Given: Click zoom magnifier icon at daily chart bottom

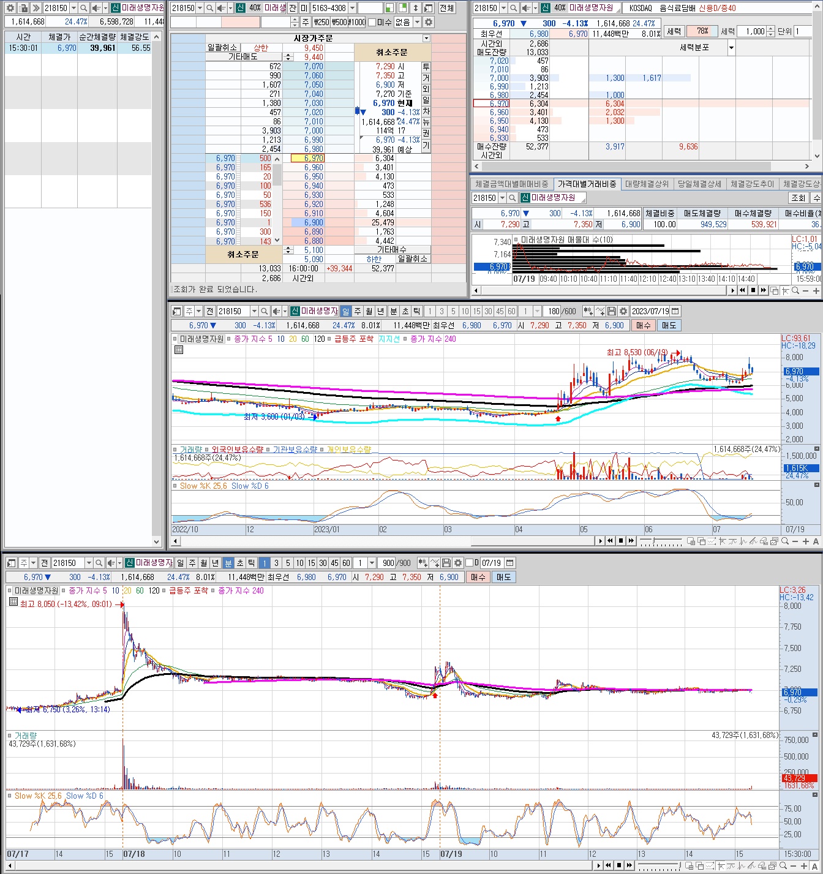Looking at the screenshot, I should (x=784, y=541).
